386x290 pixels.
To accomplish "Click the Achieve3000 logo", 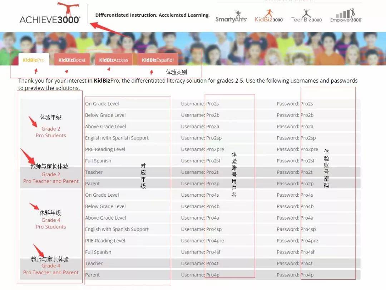I will (x=50, y=14).
